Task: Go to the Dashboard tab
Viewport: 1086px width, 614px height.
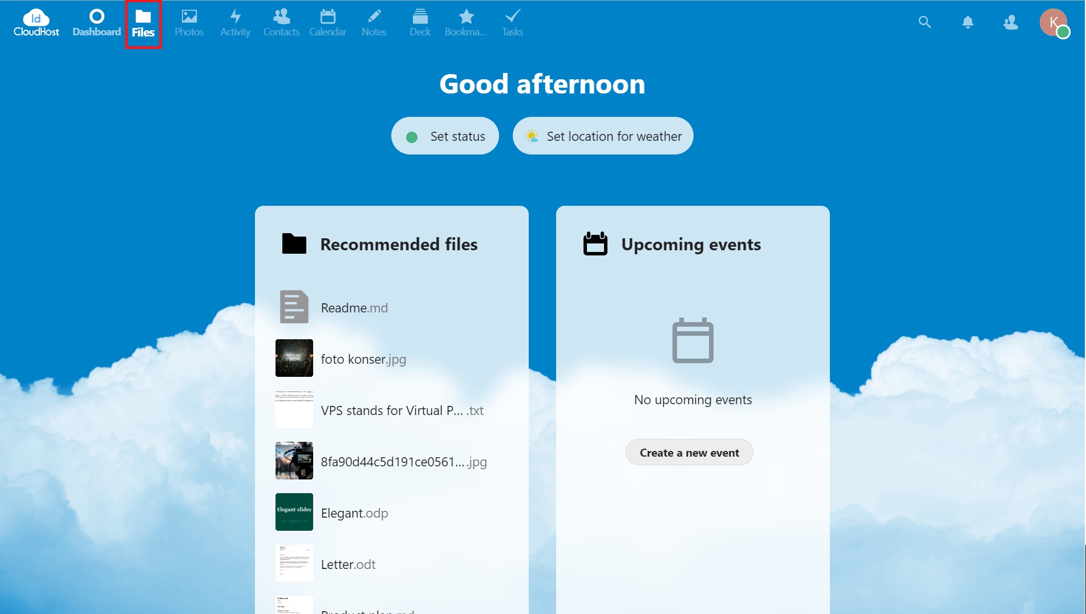Action: [x=96, y=23]
